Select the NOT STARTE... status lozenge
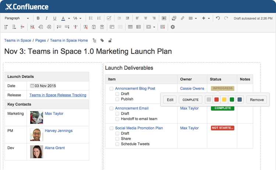Viewport: 276px width, 170px height. point(223,128)
